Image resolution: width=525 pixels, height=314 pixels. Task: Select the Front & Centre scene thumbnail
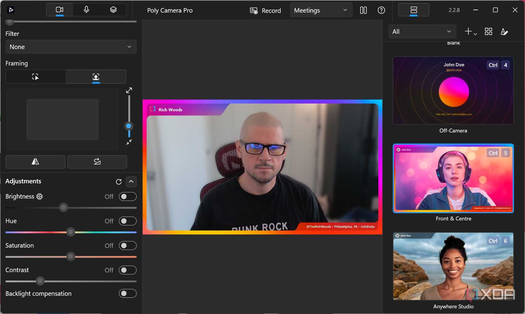tap(453, 178)
